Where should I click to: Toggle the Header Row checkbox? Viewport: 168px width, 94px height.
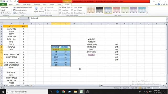(x=60, y=8)
